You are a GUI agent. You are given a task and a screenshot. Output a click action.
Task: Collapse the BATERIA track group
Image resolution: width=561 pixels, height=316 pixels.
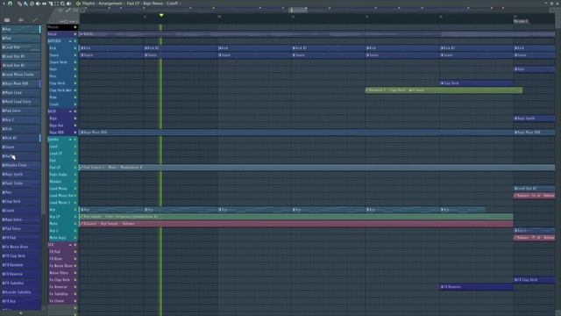point(70,41)
